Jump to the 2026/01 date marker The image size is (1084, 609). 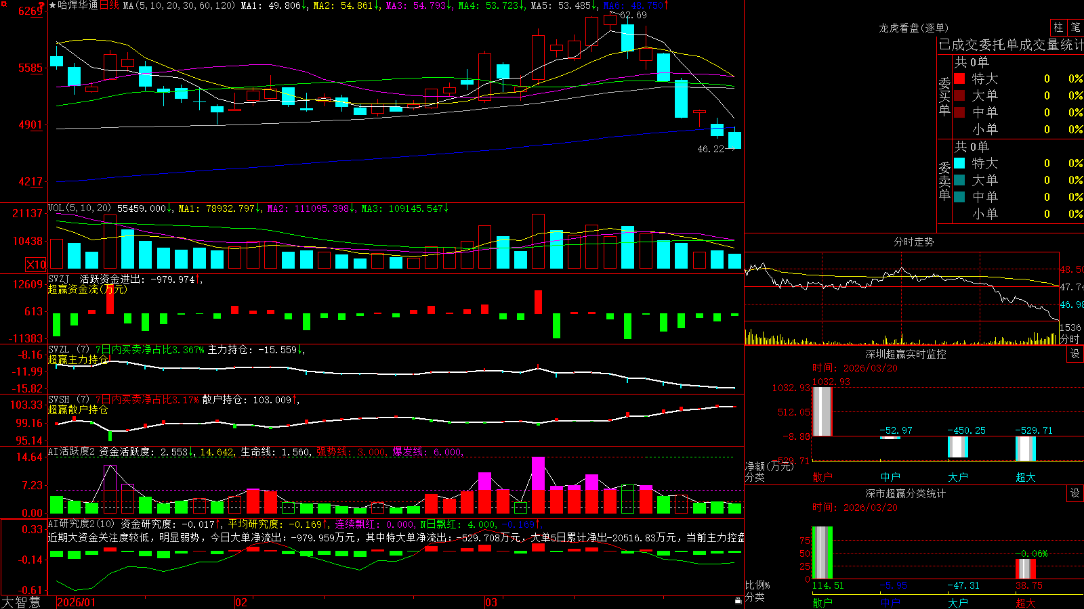pyautogui.click(x=77, y=602)
